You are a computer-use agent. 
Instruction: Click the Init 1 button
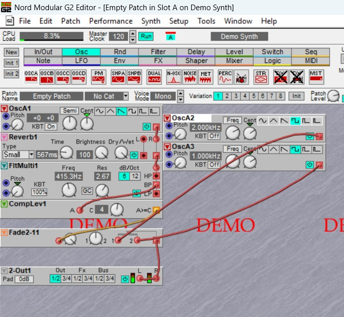[x=12, y=63]
